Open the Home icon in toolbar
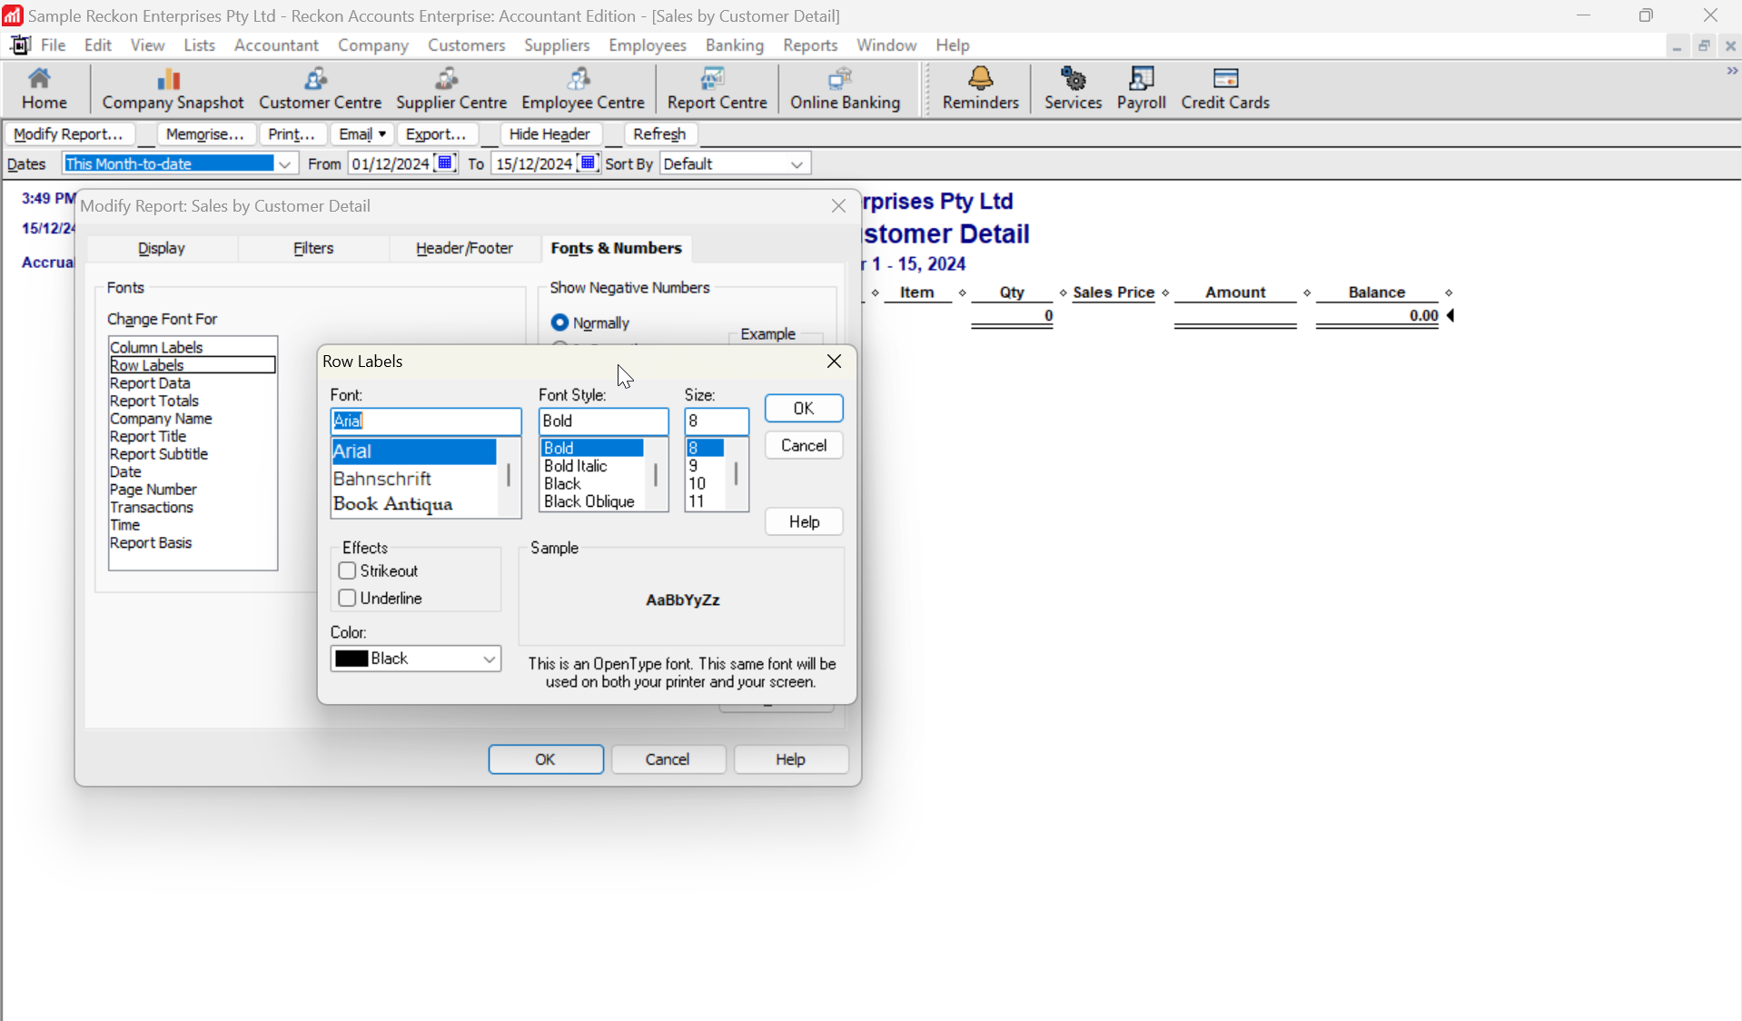1742x1021 pixels. [x=44, y=88]
